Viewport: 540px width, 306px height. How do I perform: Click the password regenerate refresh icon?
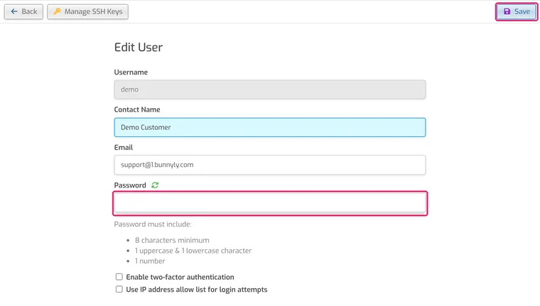(155, 185)
